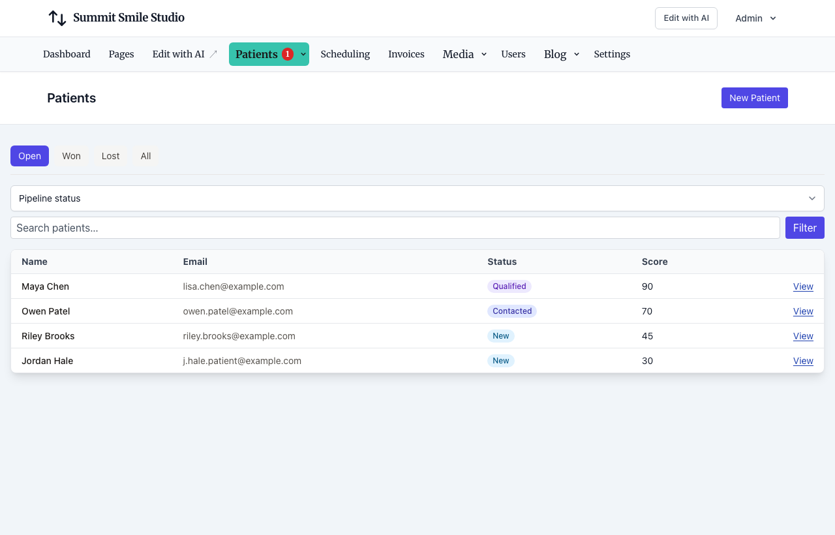Click the New Patient button

pyautogui.click(x=755, y=98)
